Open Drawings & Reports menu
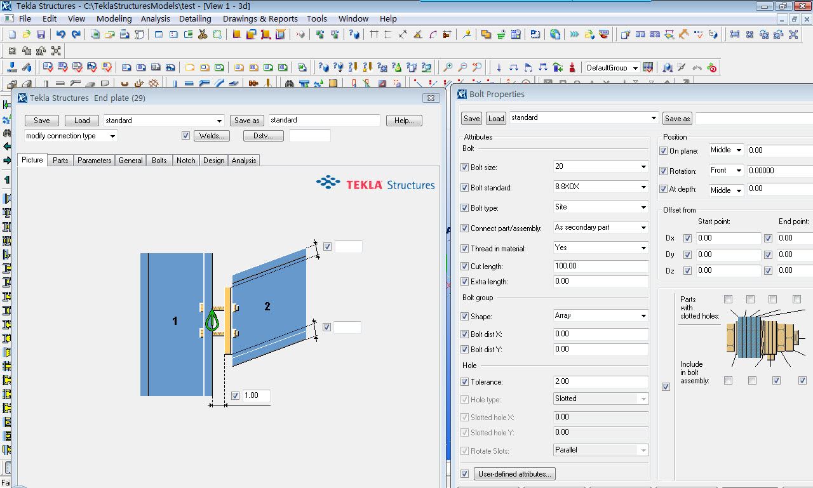The height and width of the screenshot is (488, 813). click(x=260, y=19)
